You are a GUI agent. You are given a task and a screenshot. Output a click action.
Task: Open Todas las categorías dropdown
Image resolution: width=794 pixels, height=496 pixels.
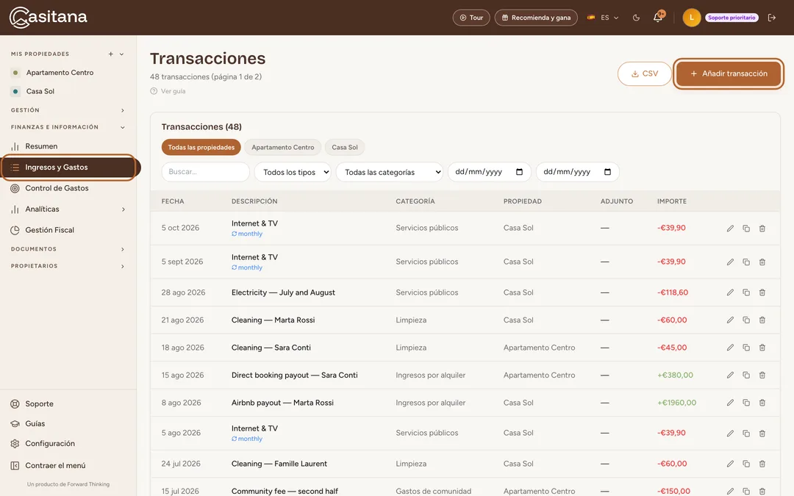(x=390, y=172)
